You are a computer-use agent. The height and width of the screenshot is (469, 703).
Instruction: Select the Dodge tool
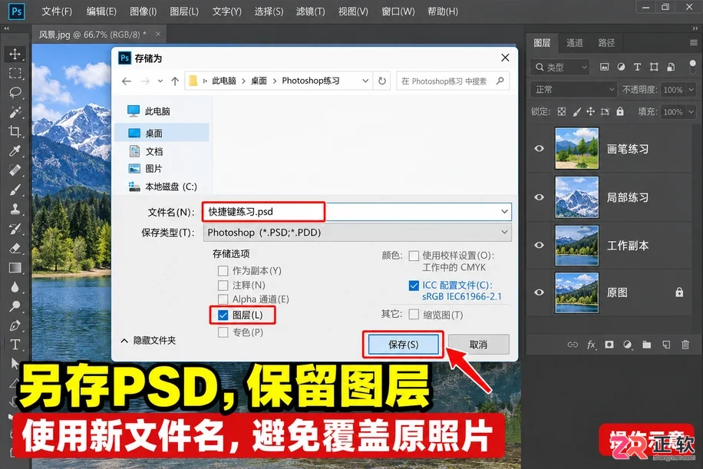tap(15, 306)
